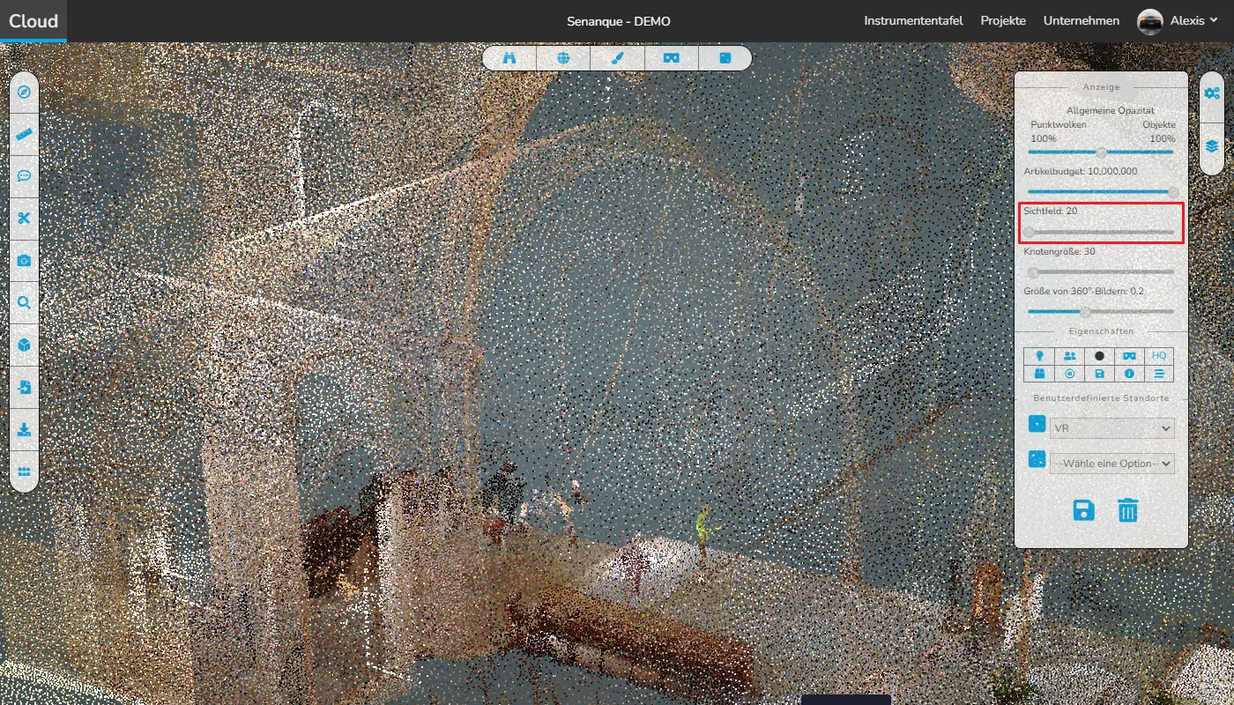Click the Objekte 100% label
This screenshot has height=705, width=1234.
(x=1159, y=131)
